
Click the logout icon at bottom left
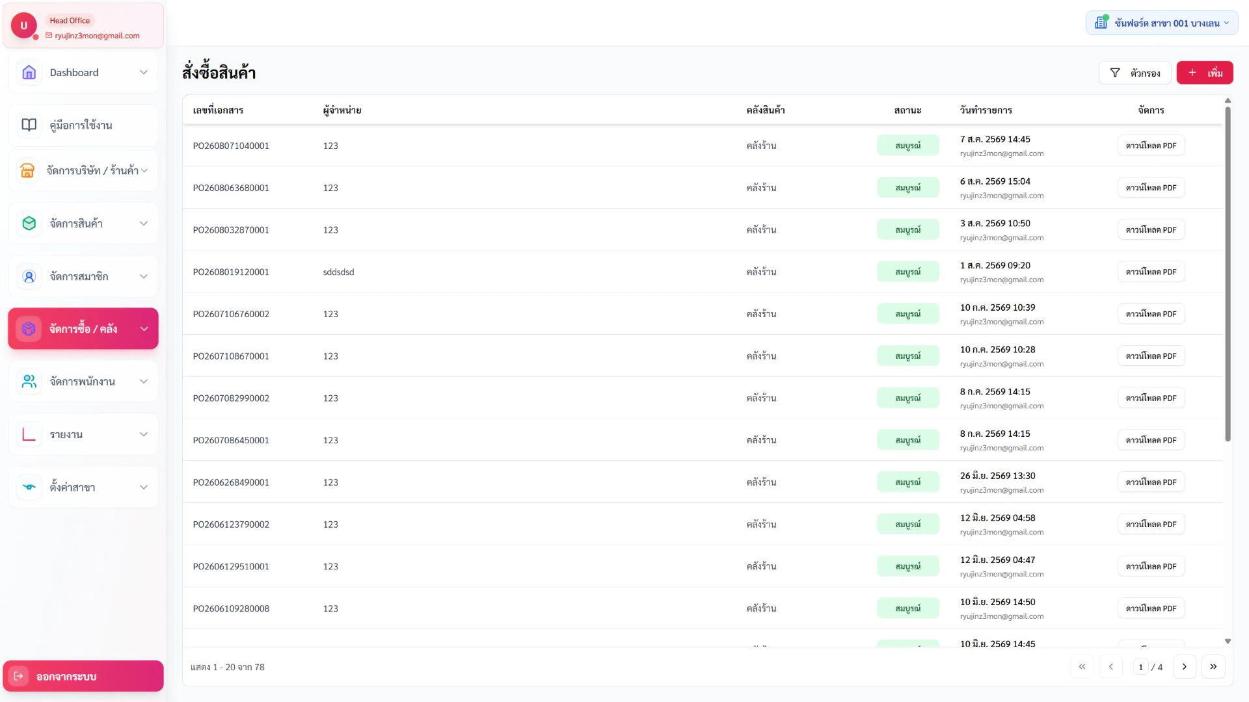19,676
